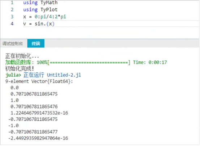This screenshot has height=146, width=200.
Task: Click the '-1.0' output value
Action: [13, 125]
